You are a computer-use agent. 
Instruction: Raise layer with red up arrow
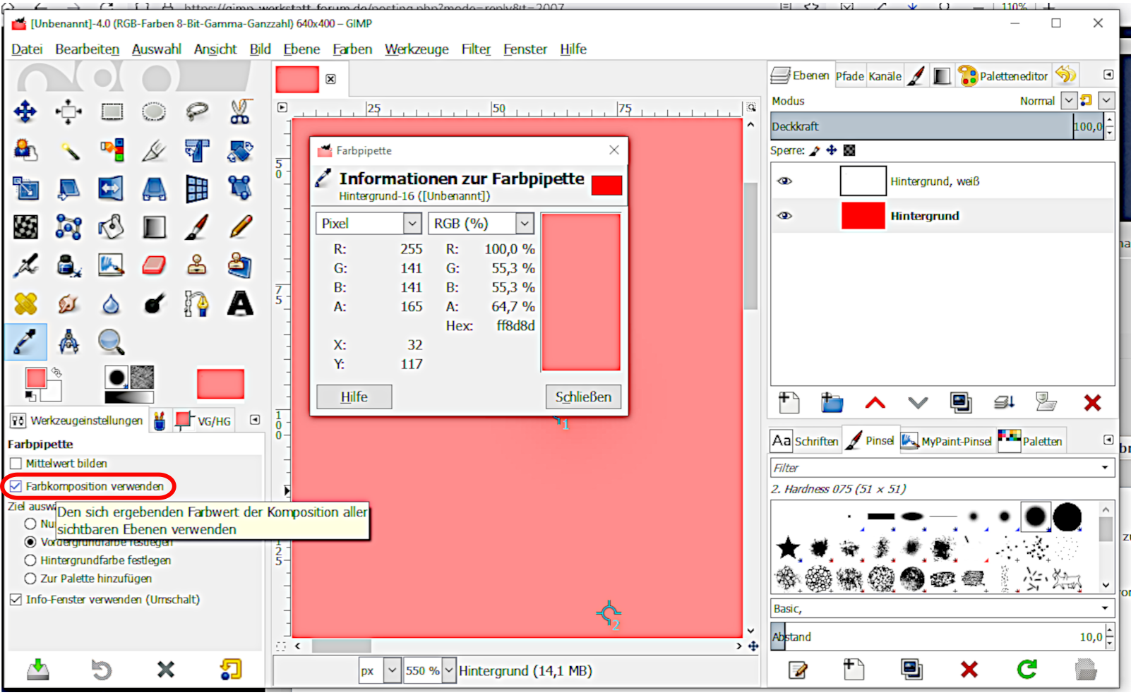875,403
